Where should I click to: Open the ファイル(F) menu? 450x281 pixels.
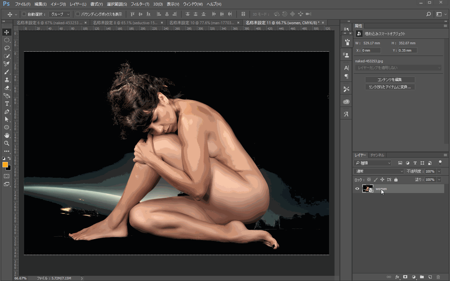point(23,4)
